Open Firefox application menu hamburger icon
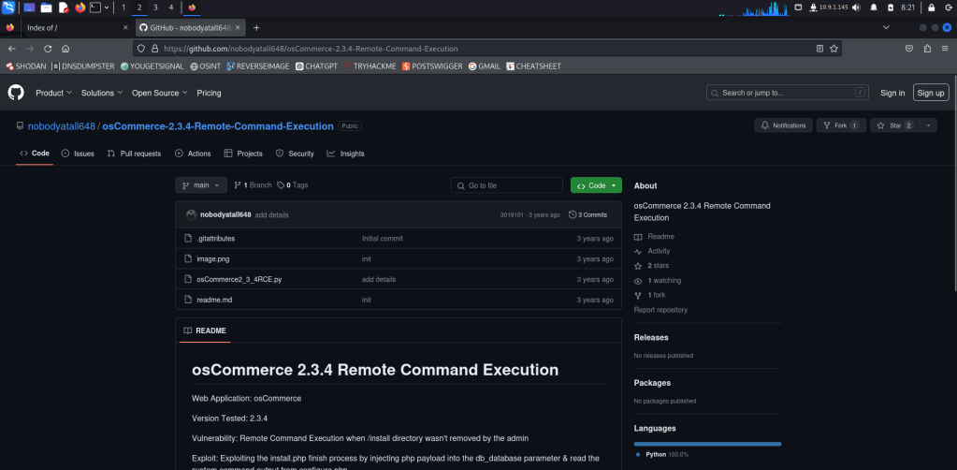957x470 pixels. click(x=944, y=48)
